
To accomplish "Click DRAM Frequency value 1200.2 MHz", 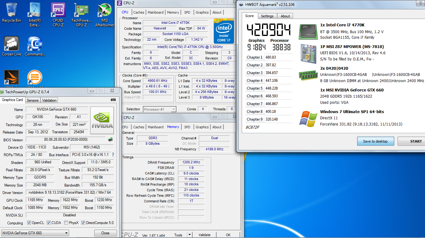I will click(x=191, y=162).
